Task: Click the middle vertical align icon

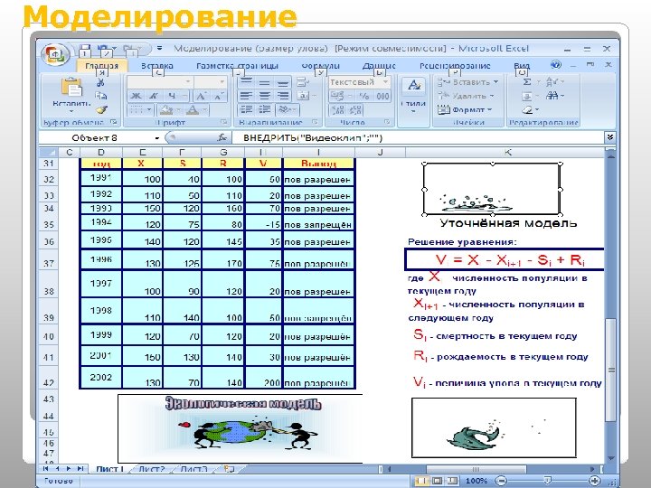Action: pyautogui.click(x=264, y=82)
